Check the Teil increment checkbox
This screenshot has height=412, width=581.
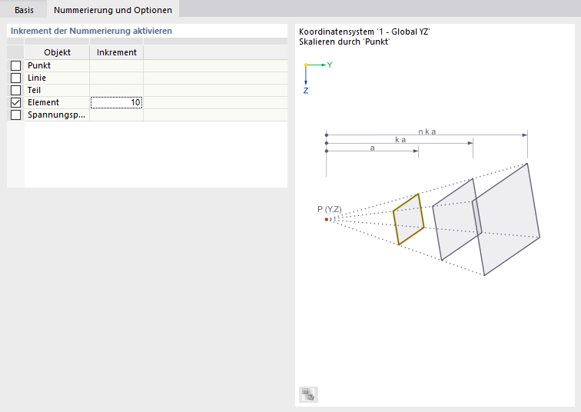pos(16,91)
